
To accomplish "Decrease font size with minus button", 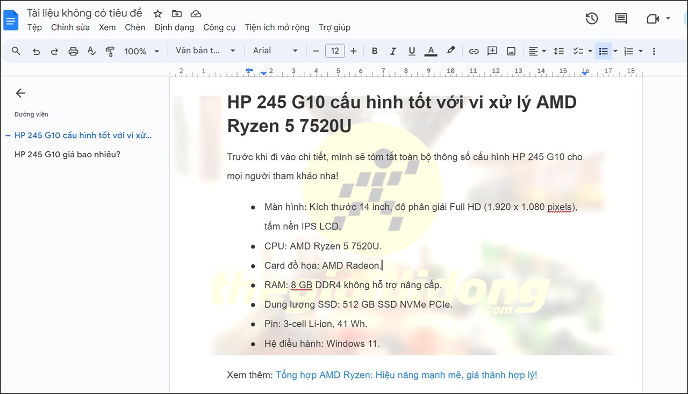I will click(x=316, y=51).
